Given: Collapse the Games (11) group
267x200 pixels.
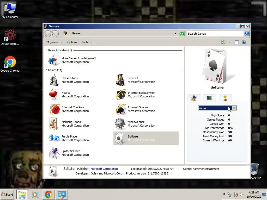Looking at the screenshot, I should click(x=46, y=70).
